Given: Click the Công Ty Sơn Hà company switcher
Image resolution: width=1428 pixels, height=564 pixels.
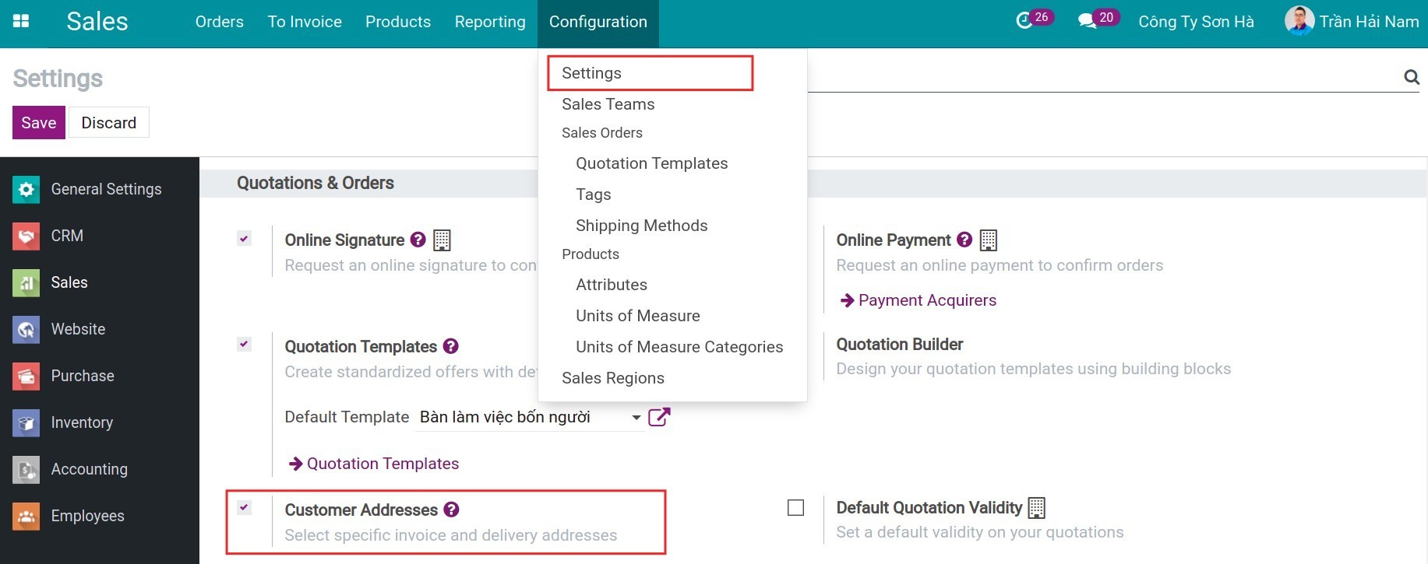Looking at the screenshot, I should pyautogui.click(x=1196, y=22).
